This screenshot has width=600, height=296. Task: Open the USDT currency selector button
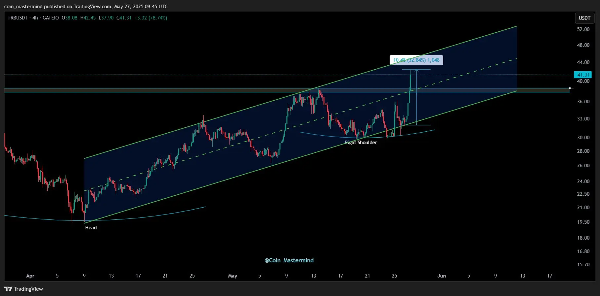(x=584, y=18)
